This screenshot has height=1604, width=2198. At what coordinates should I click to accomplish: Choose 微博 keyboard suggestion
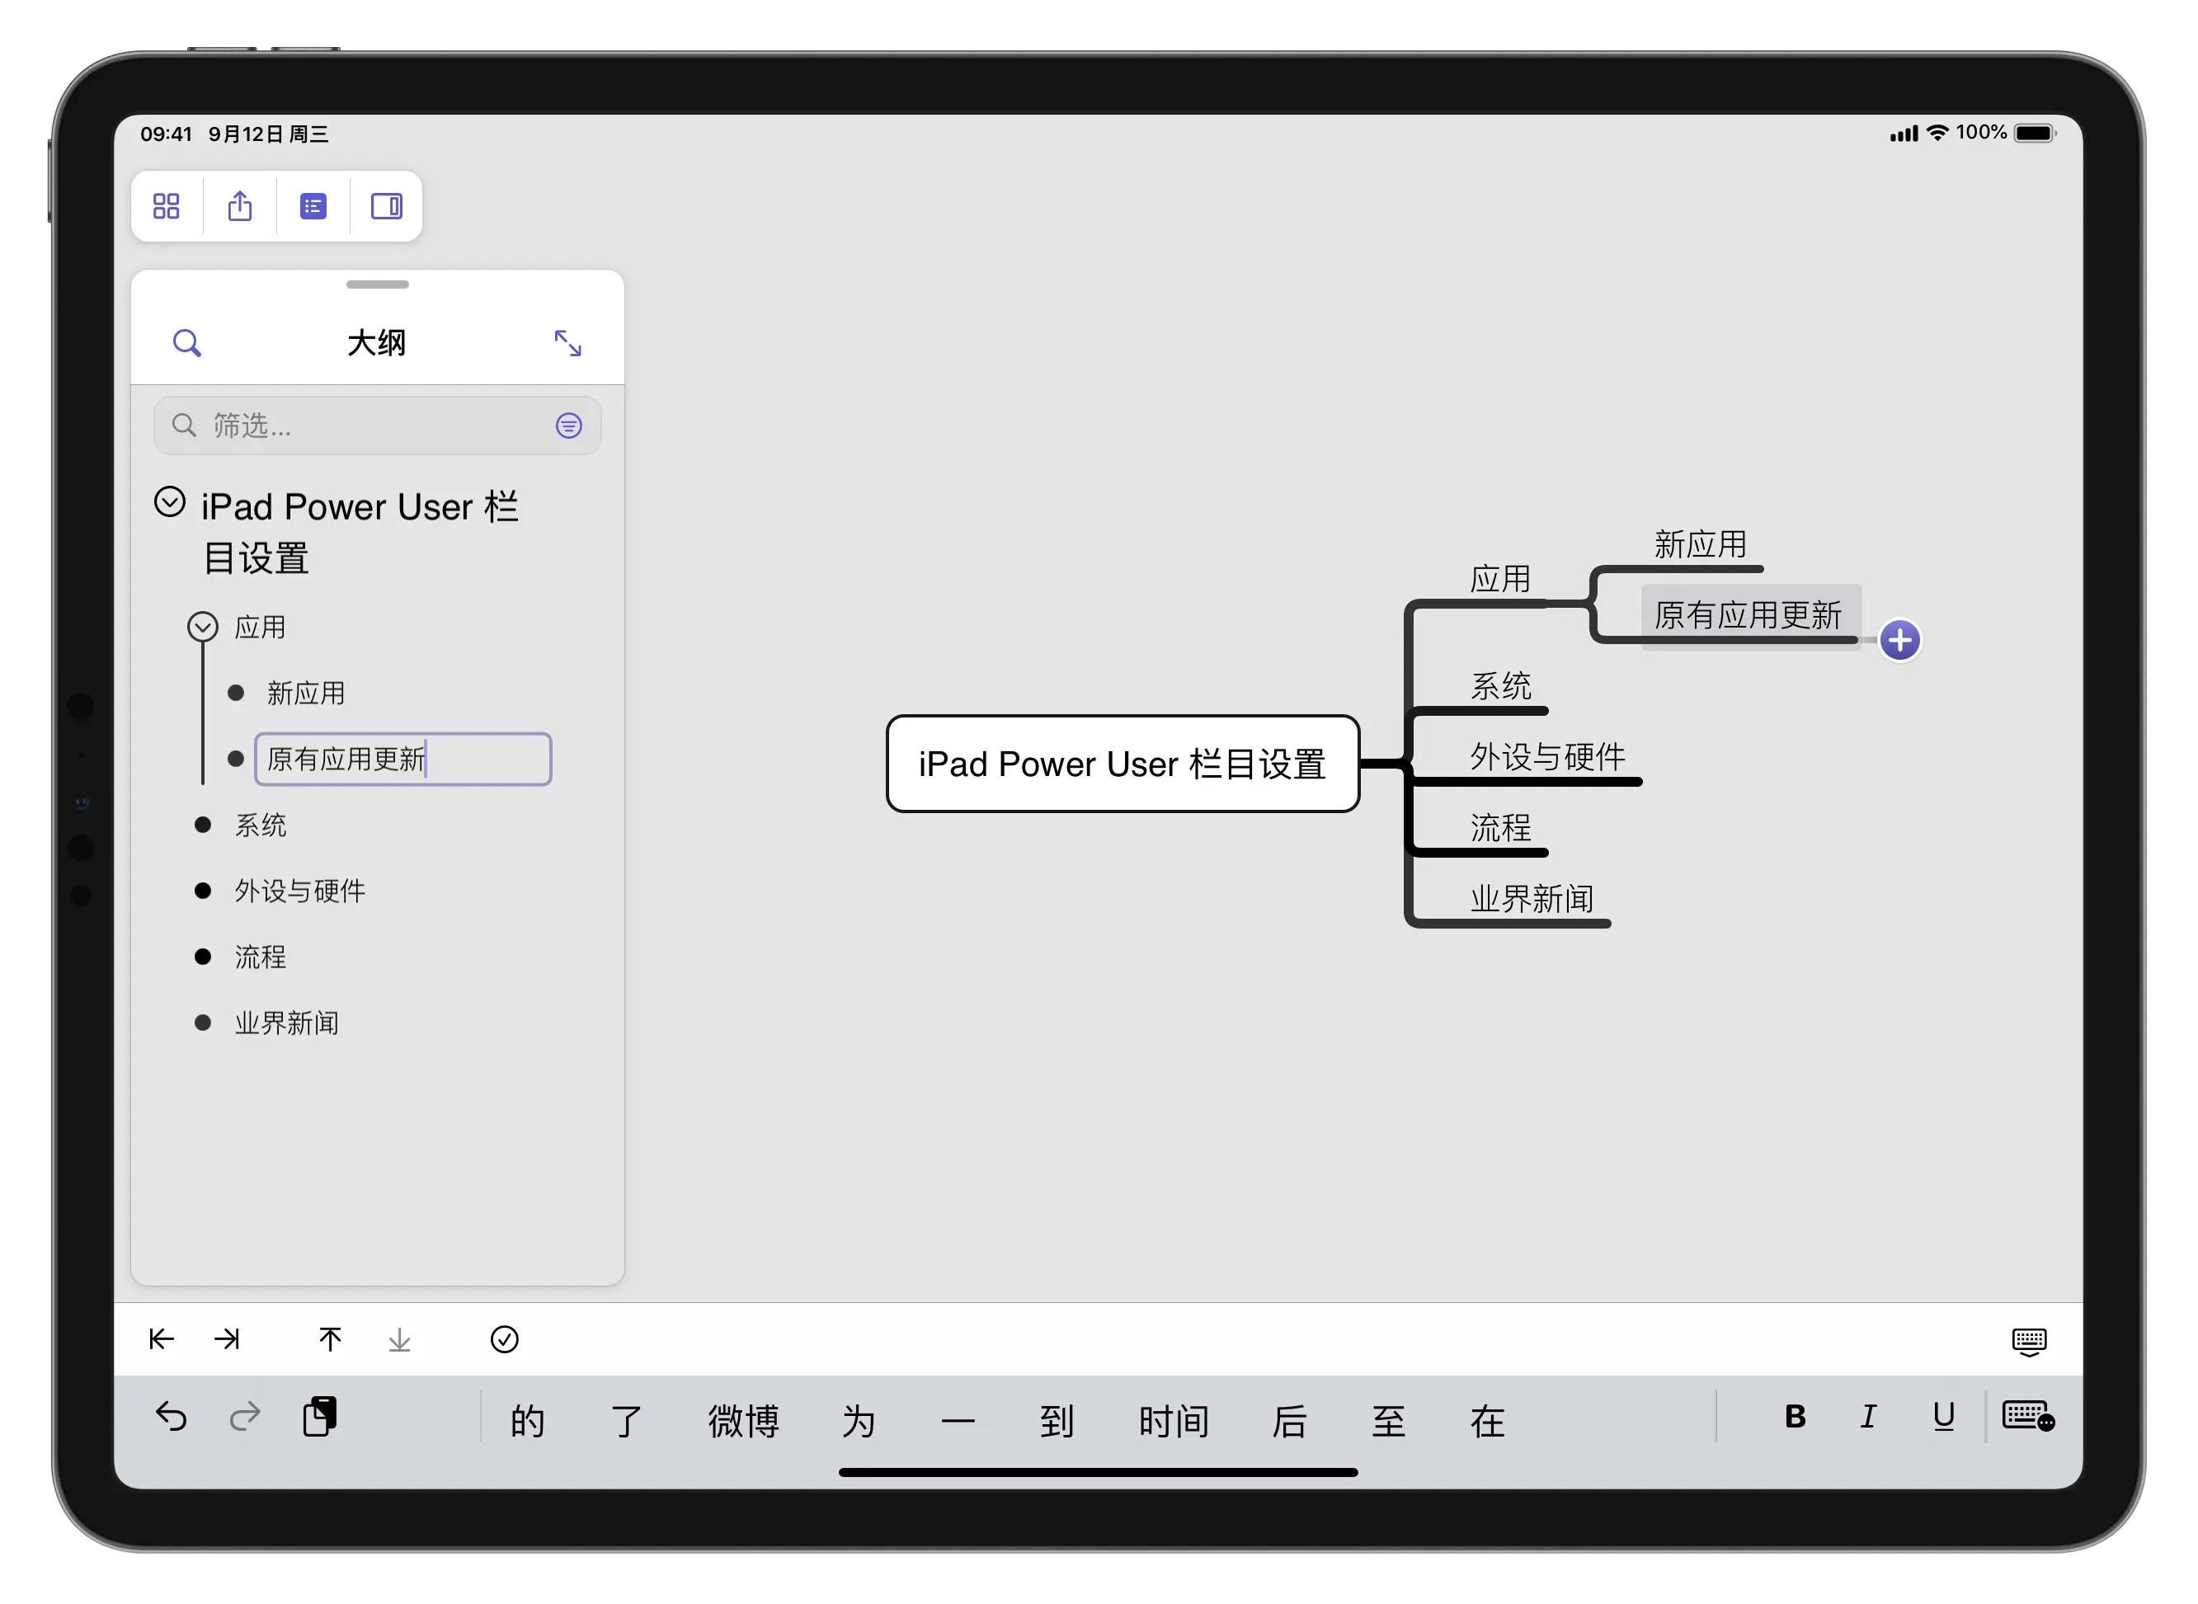(744, 1422)
